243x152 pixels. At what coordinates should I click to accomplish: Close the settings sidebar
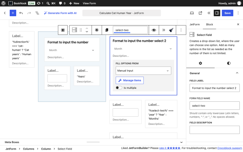pos(238,24)
